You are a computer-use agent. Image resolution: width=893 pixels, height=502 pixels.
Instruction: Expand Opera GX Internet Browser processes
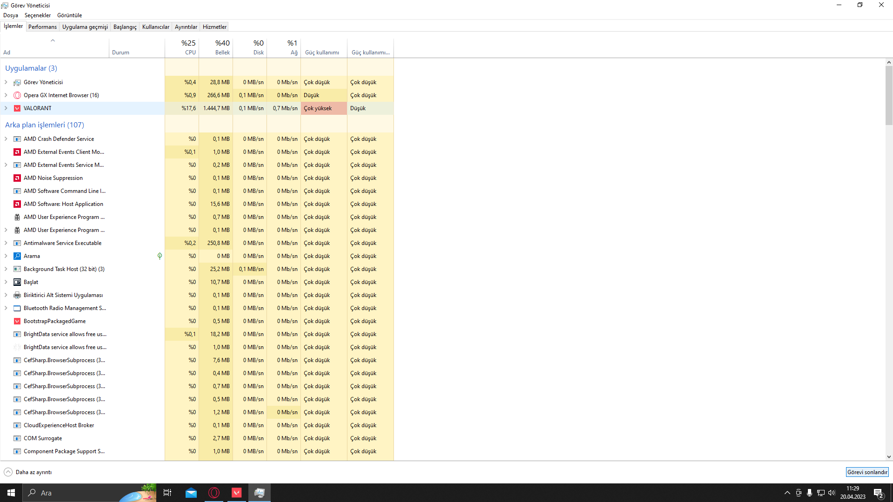(6, 95)
